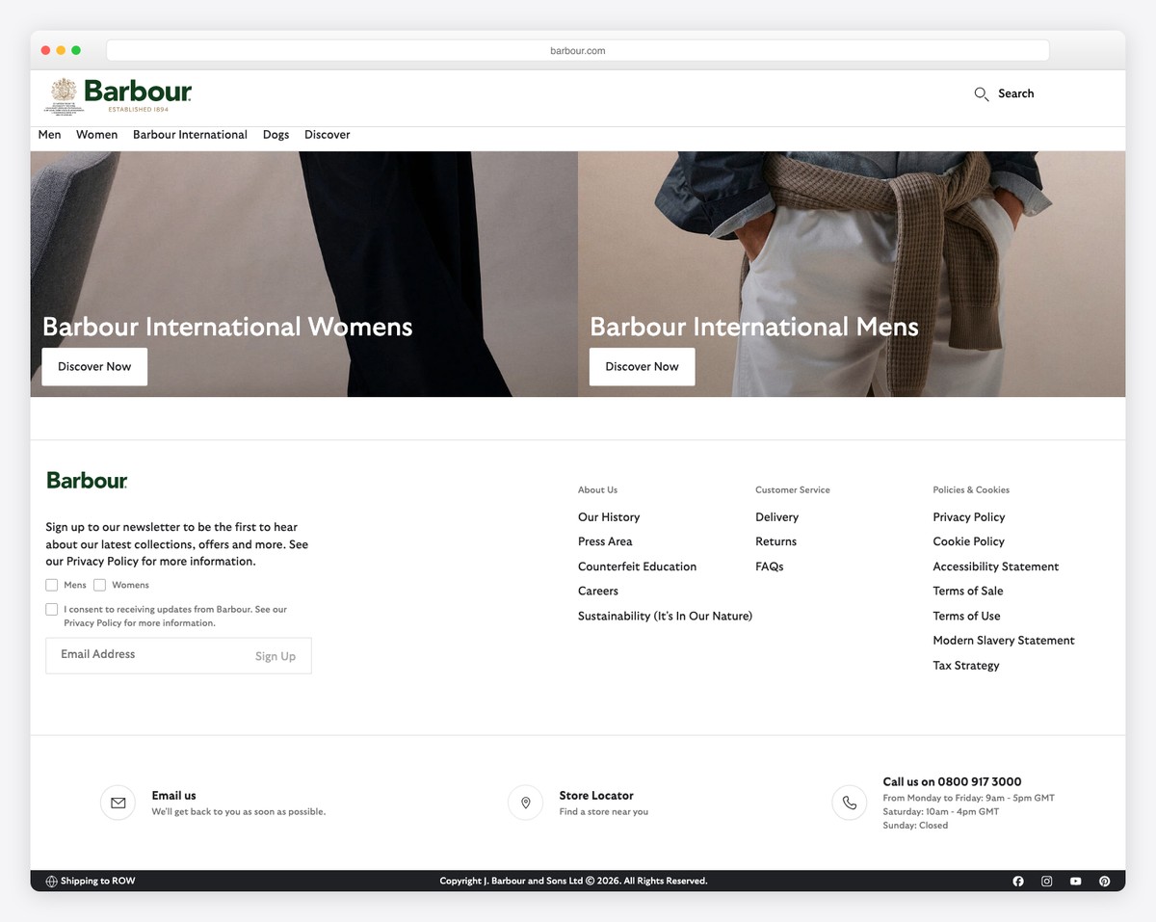The width and height of the screenshot is (1156, 922).
Task: Open the Shipping to ROW selector
Action: pyautogui.click(x=96, y=881)
